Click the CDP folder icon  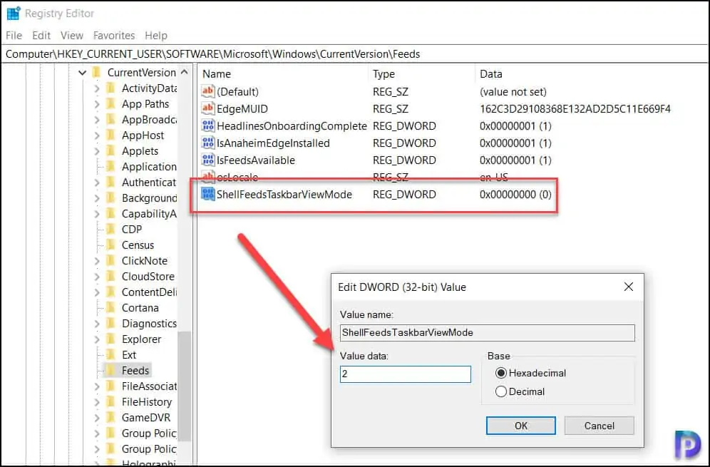pyautogui.click(x=111, y=229)
